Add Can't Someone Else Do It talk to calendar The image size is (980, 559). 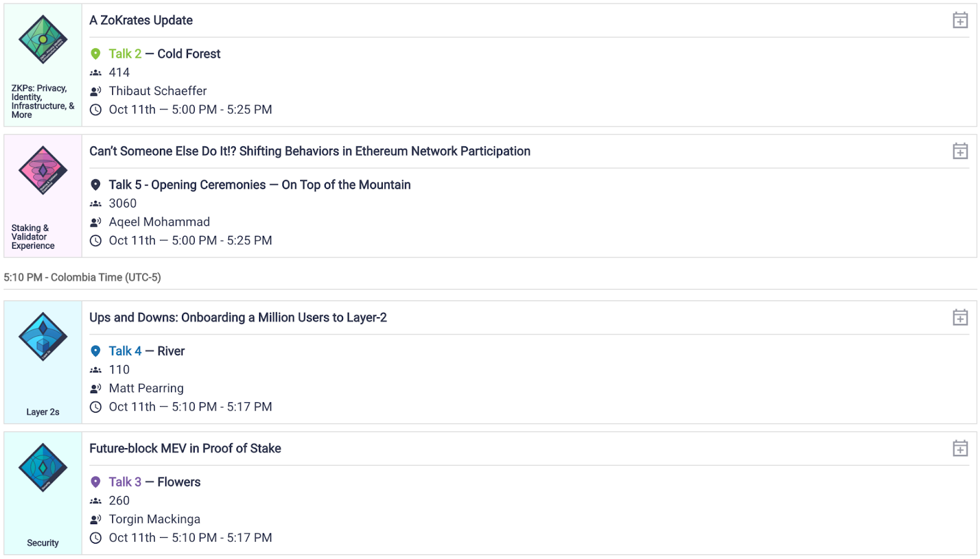pos(960,151)
